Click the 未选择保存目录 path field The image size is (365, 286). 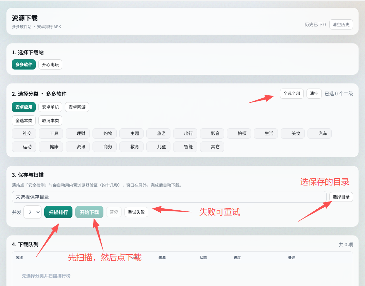pyautogui.click(x=169, y=197)
